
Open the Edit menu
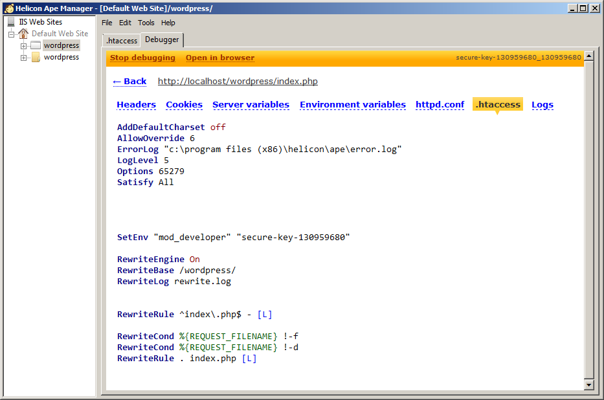click(x=125, y=23)
